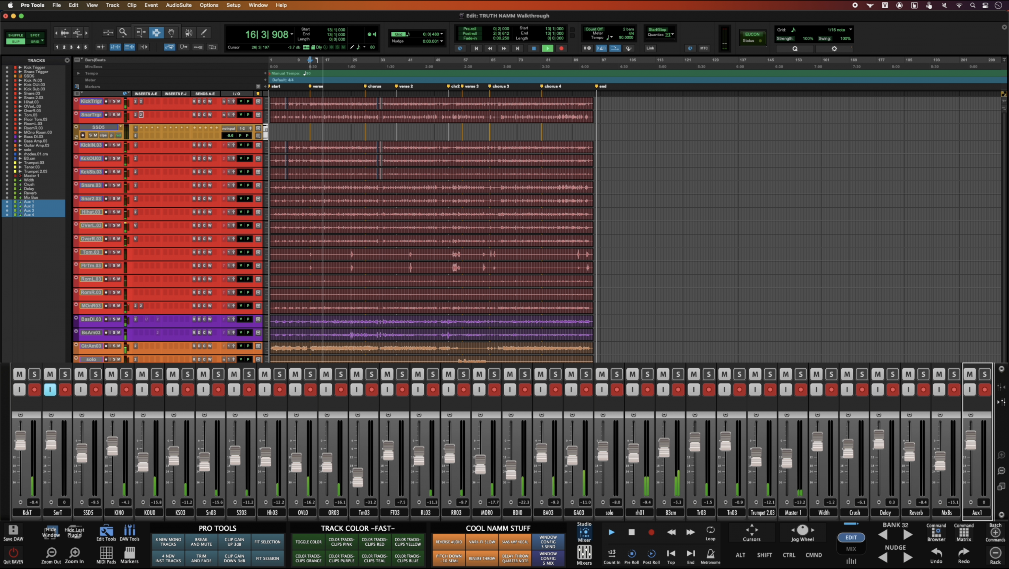Open the DAW Tools icon
1009x569 pixels.
pos(129,530)
